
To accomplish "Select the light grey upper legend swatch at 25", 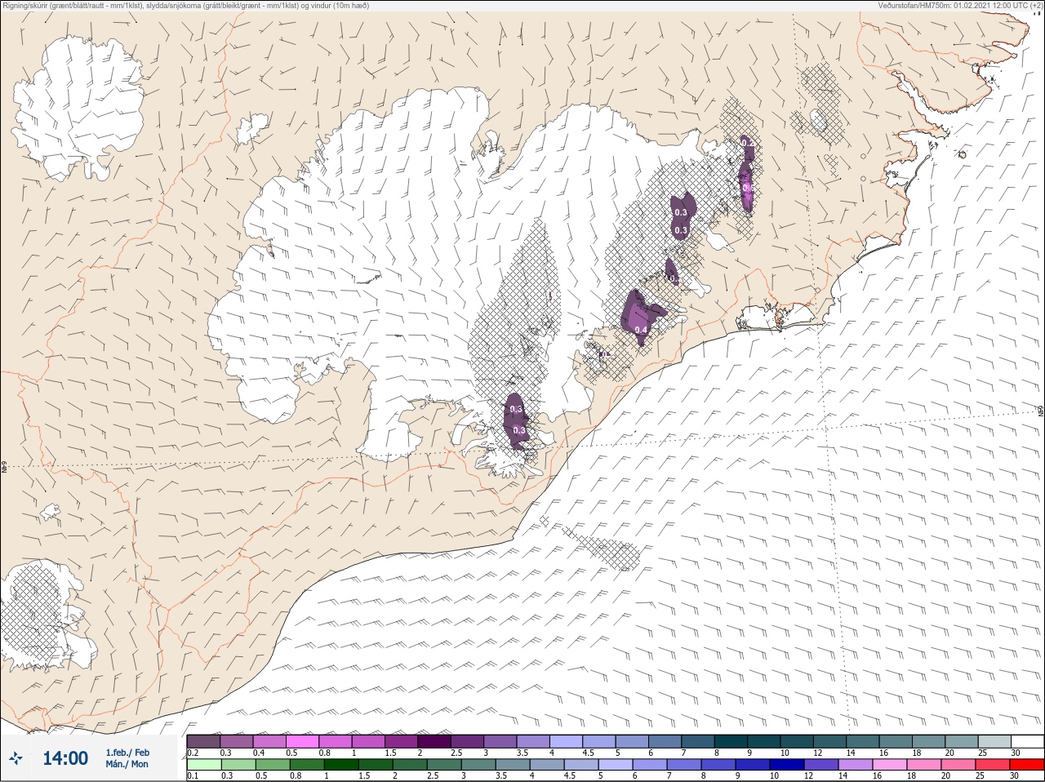I will (x=995, y=741).
